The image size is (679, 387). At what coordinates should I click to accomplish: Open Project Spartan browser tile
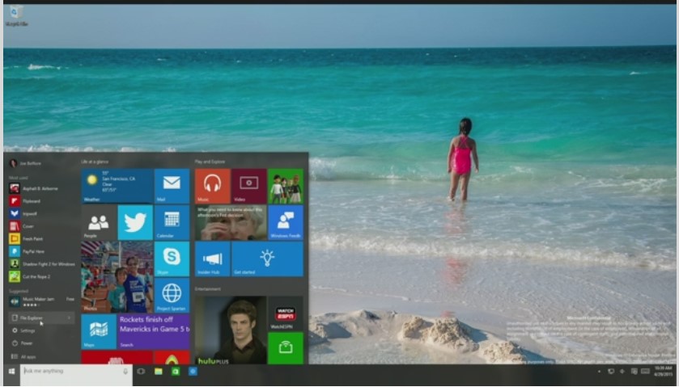(x=172, y=296)
